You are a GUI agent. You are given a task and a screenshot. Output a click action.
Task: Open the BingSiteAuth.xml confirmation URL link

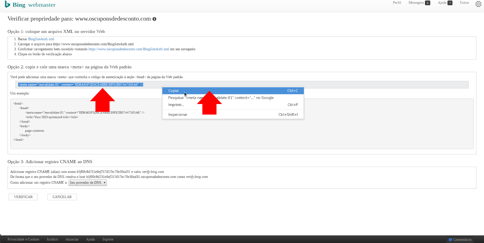[x=129, y=49]
